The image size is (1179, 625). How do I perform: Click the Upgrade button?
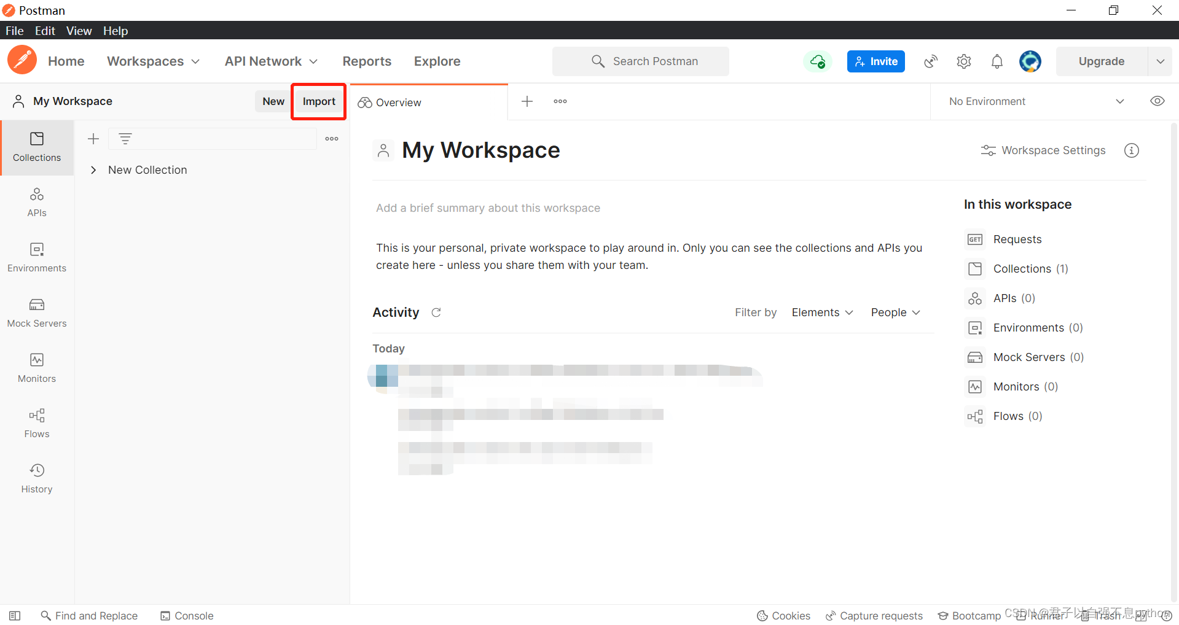(x=1102, y=61)
